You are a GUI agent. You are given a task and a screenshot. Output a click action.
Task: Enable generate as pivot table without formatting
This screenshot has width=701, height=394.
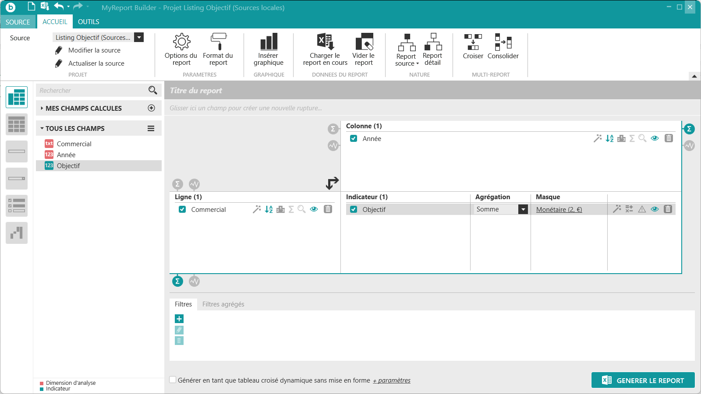(173, 380)
